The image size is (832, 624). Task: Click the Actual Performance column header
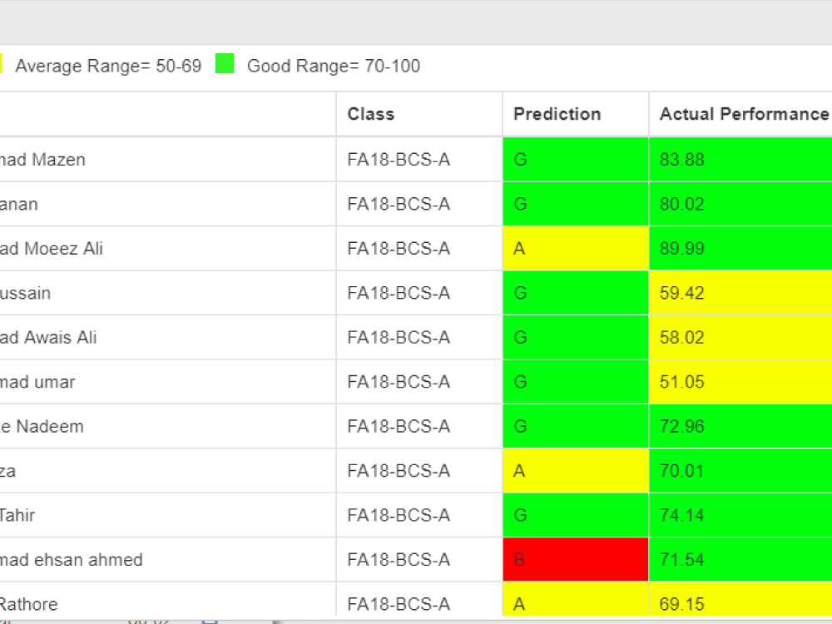tap(740, 114)
